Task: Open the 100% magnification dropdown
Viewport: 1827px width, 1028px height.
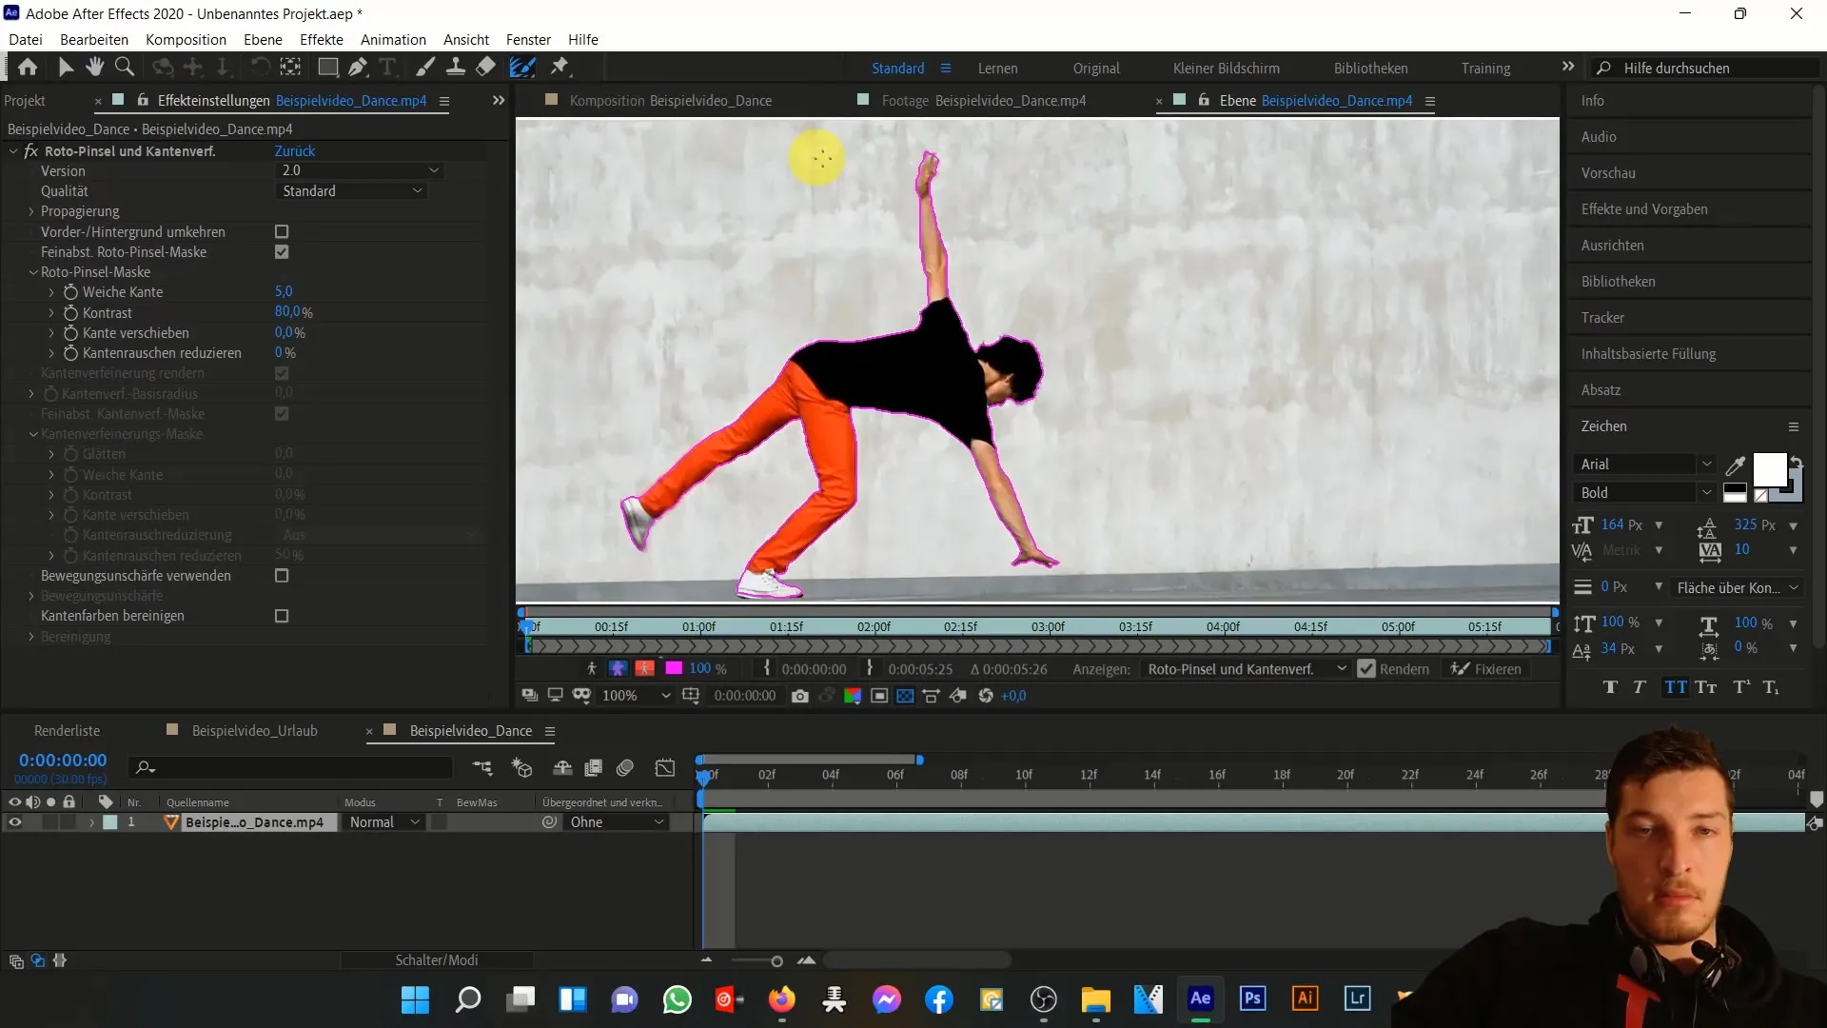Action: 636,696
